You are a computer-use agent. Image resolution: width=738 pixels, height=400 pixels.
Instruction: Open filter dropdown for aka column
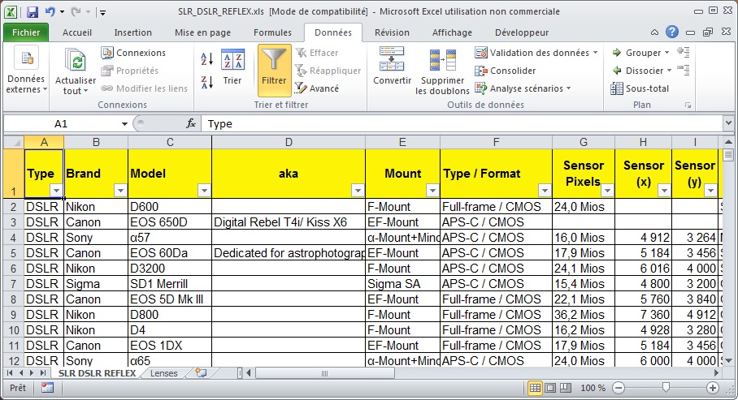point(358,191)
